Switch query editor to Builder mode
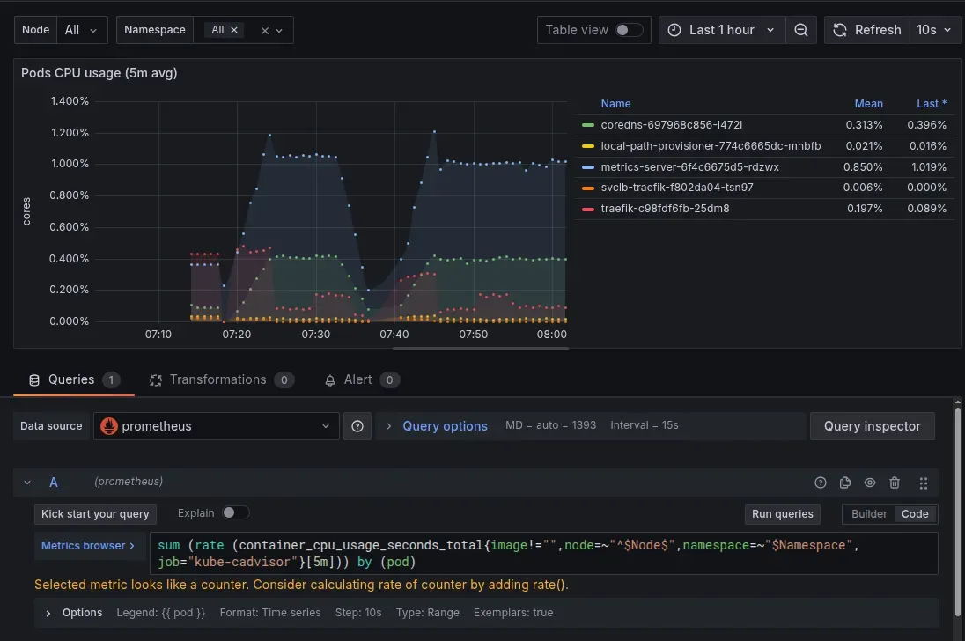Viewport: 965px width, 641px height. tap(869, 513)
